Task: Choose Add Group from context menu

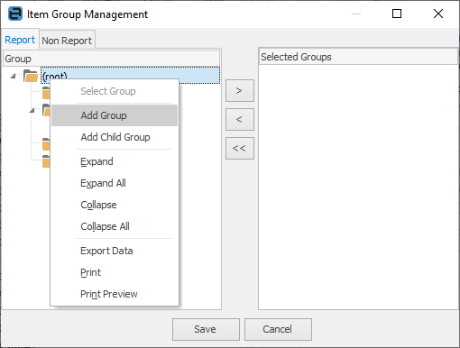Action: coord(115,115)
